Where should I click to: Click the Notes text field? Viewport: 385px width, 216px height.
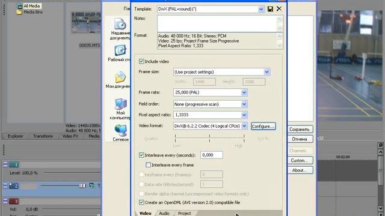pyautogui.click(x=220, y=23)
